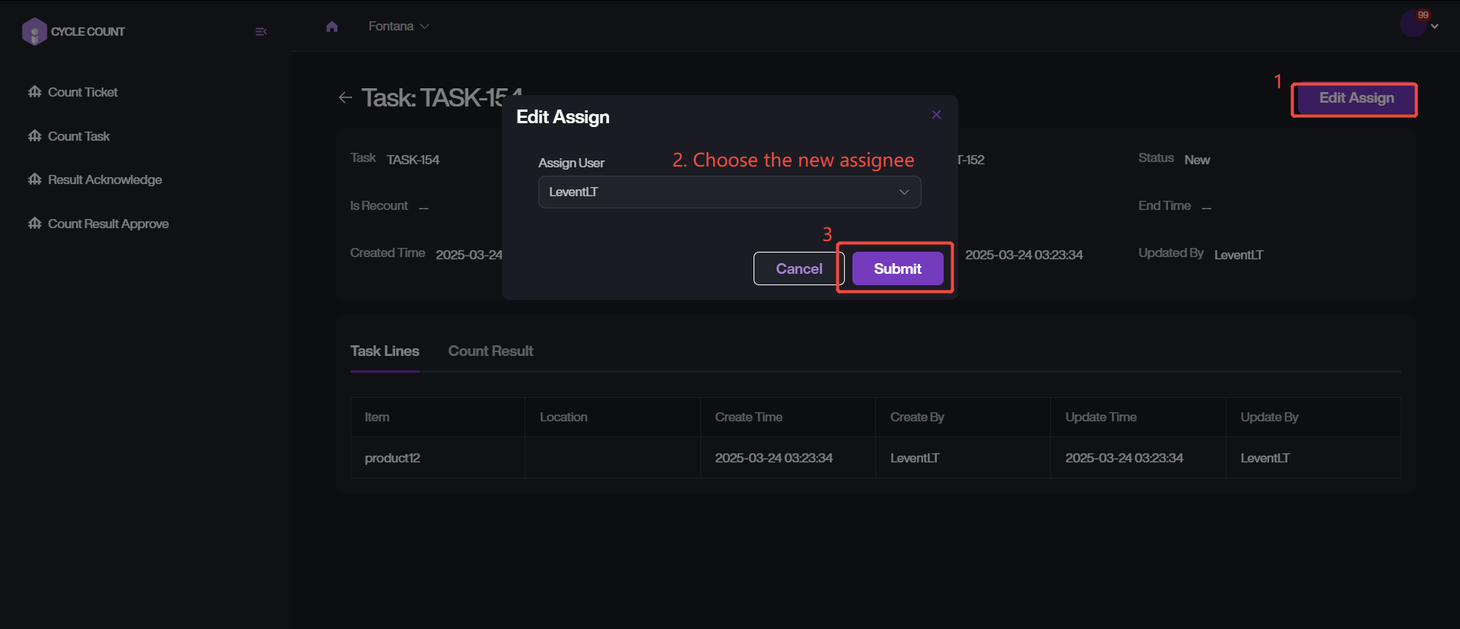Image resolution: width=1460 pixels, height=629 pixels.
Task: Expand the chevron beside user avatar
Action: 1435,27
